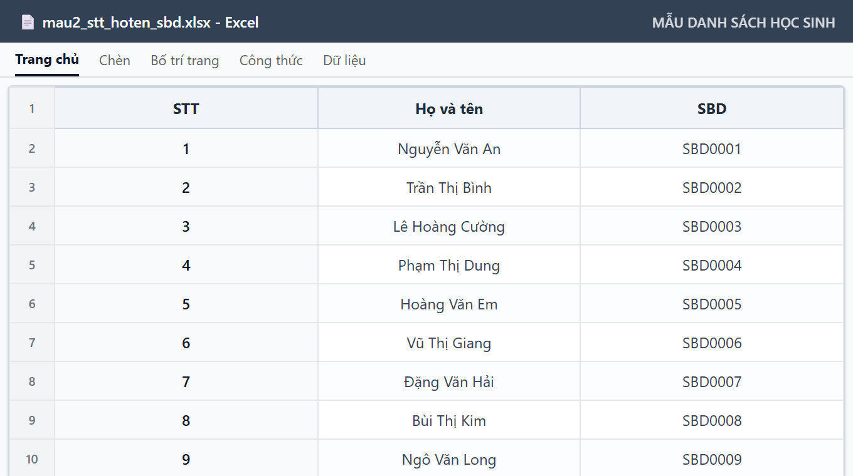Select row header number 10

coord(32,459)
